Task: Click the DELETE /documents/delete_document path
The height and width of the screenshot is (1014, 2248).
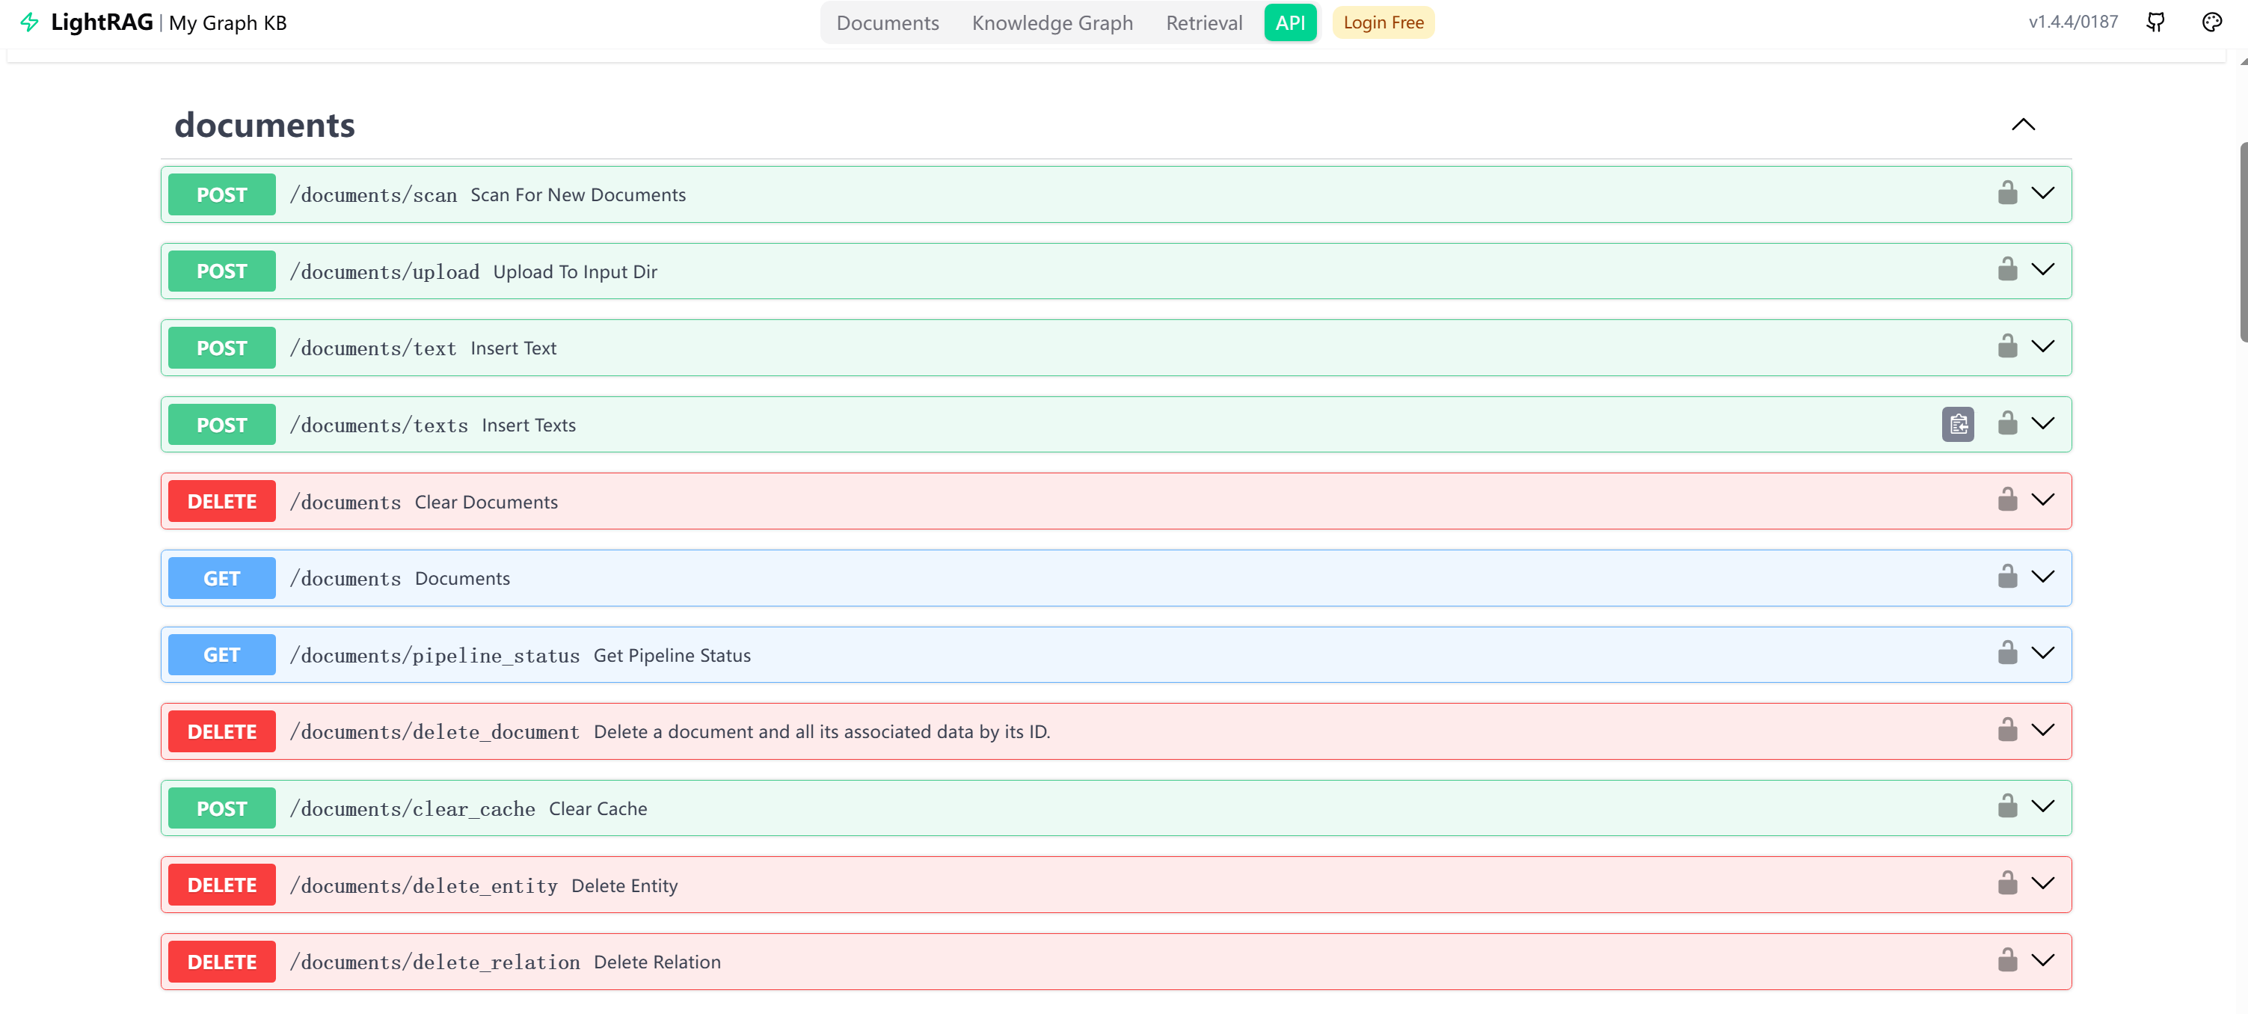Action: (x=434, y=732)
